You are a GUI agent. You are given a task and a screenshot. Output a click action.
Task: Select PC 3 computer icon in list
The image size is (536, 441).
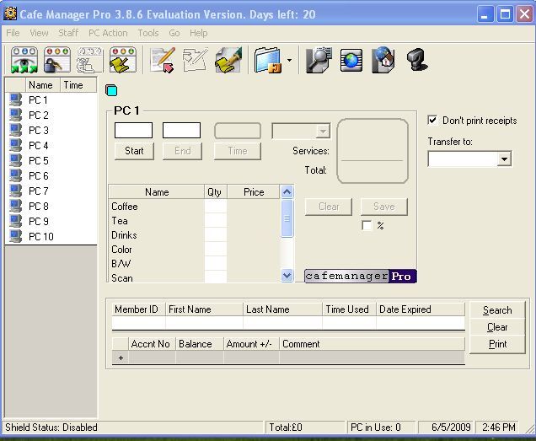coord(15,130)
